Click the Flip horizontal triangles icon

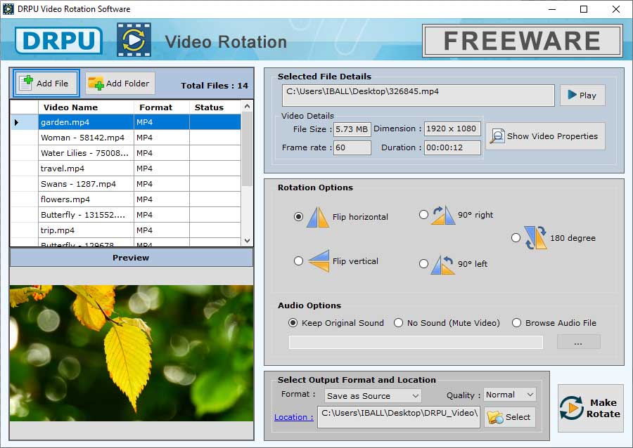(318, 217)
